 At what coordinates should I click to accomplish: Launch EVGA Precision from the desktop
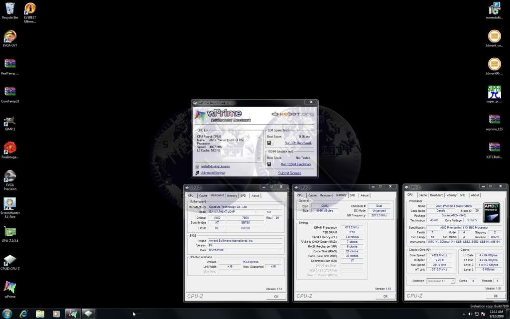tap(9, 177)
